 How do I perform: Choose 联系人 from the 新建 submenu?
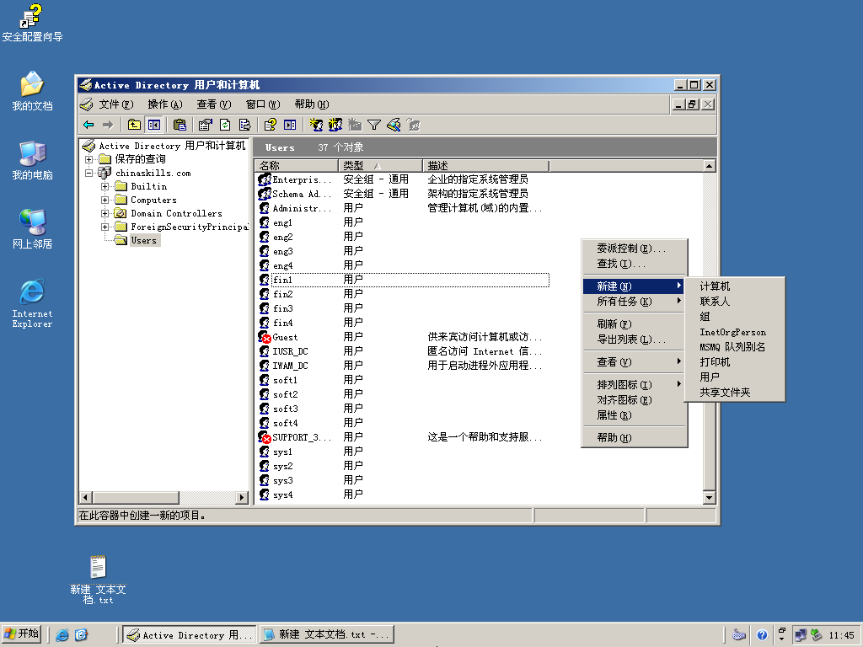(734, 302)
